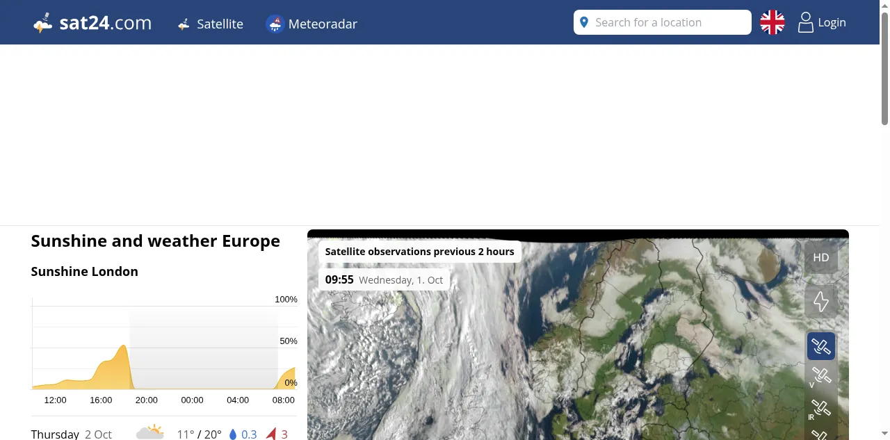Click the 09:55 time stamp label
The width and height of the screenshot is (890, 440).
339,279
